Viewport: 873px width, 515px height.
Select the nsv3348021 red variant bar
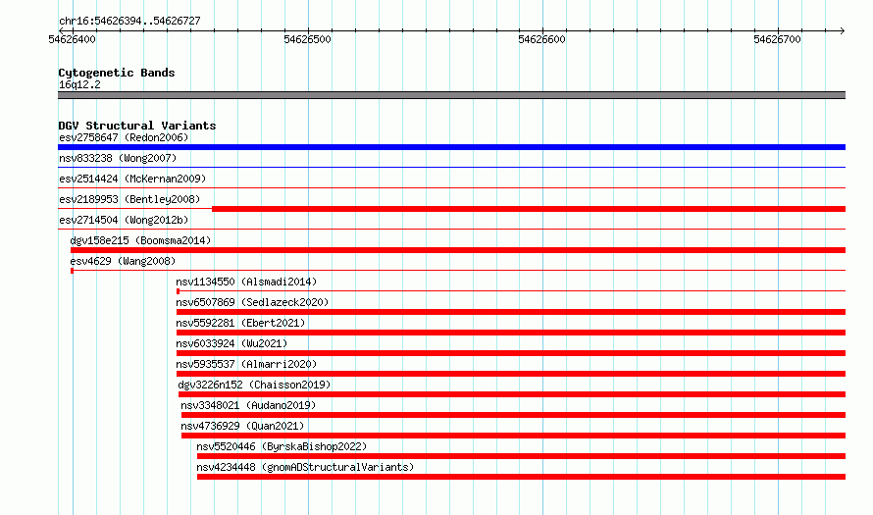click(x=513, y=415)
